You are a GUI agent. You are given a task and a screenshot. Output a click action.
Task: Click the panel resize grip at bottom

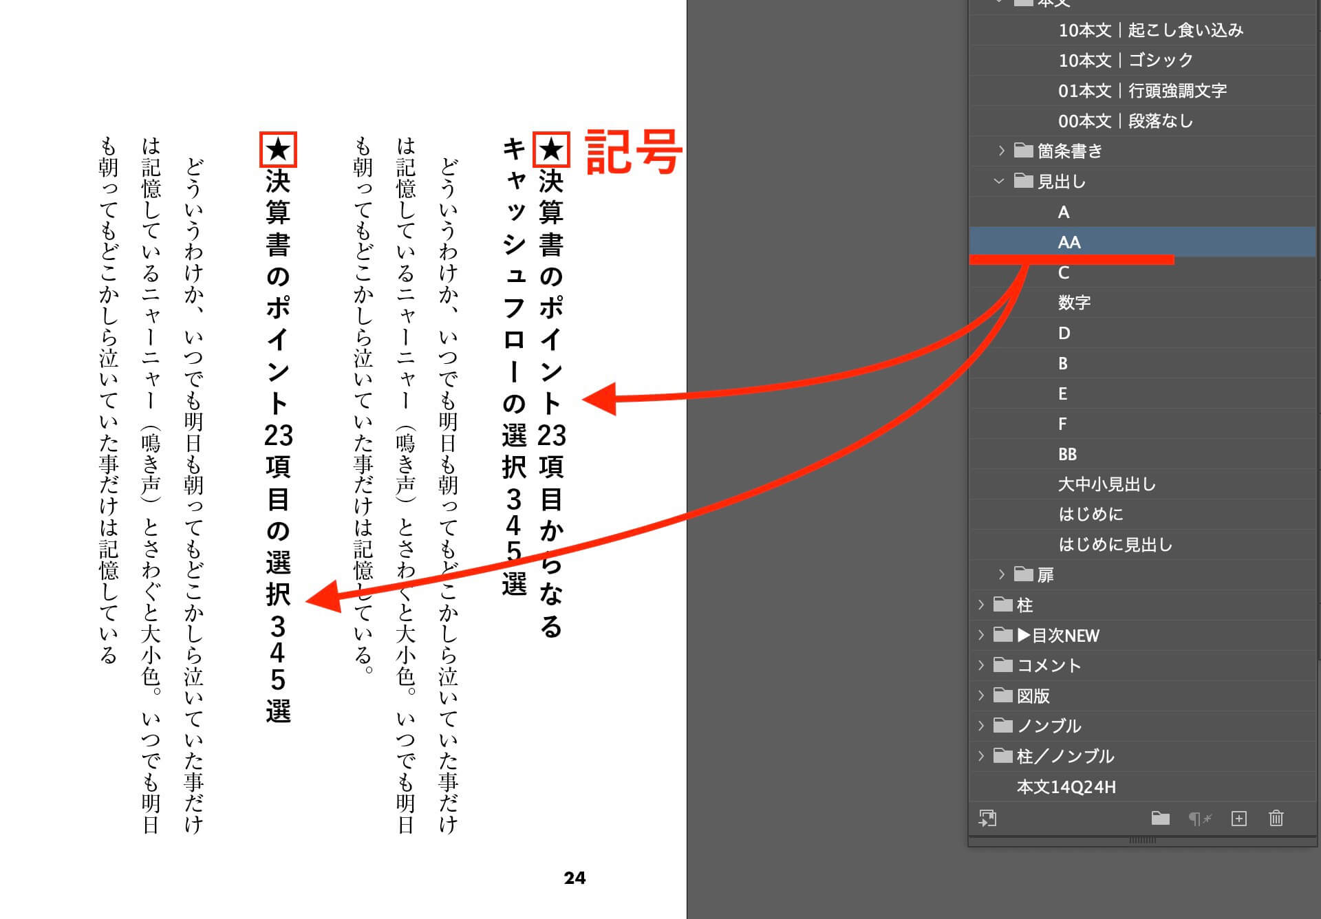[x=1142, y=841]
